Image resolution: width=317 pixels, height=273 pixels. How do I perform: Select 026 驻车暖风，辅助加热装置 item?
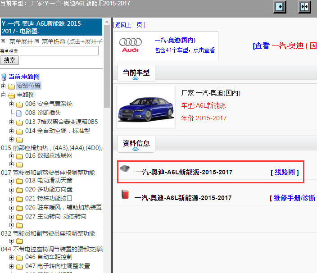click(x=63, y=208)
